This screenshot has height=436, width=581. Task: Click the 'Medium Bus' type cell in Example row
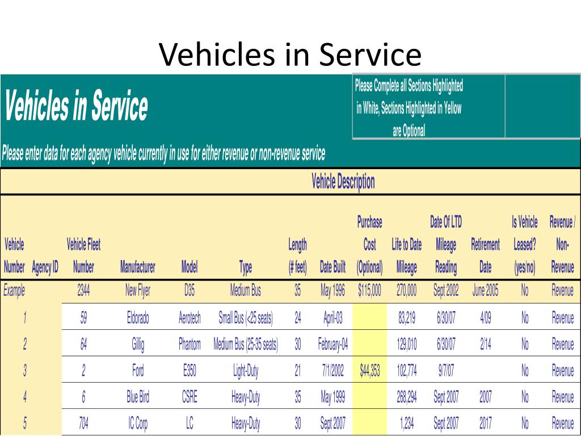pos(245,290)
